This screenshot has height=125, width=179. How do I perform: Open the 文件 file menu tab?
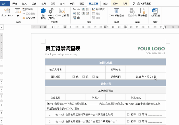click(x=5, y=4)
